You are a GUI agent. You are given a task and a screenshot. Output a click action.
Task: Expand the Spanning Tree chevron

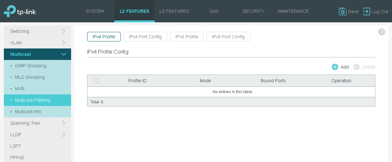(63, 123)
